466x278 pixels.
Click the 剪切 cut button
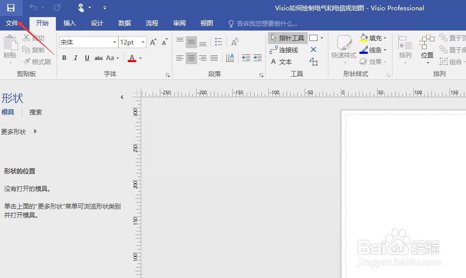[34, 38]
